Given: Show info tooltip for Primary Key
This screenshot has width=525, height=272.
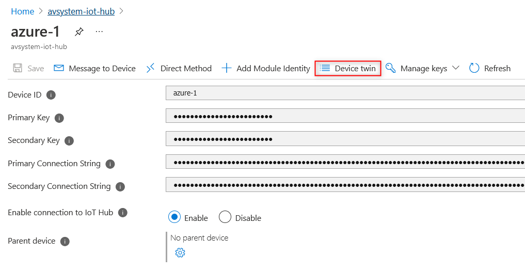Looking at the screenshot, I should click(59, 118).
